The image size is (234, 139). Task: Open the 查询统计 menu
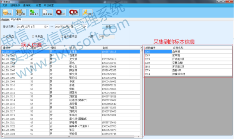[28, 5]
